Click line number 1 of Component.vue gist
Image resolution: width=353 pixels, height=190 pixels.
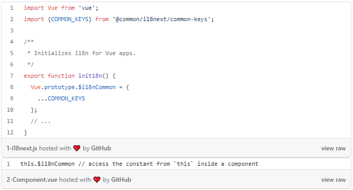pos(8,164)
